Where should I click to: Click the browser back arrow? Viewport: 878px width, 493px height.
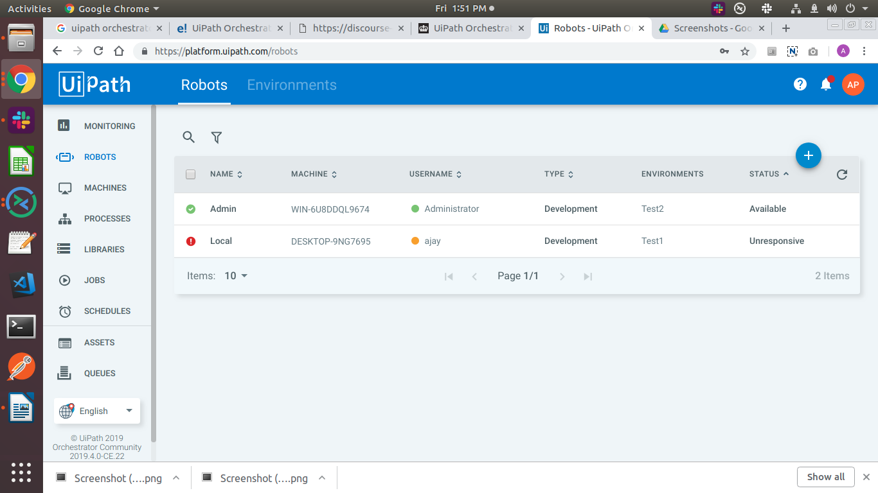click(57, 51)
